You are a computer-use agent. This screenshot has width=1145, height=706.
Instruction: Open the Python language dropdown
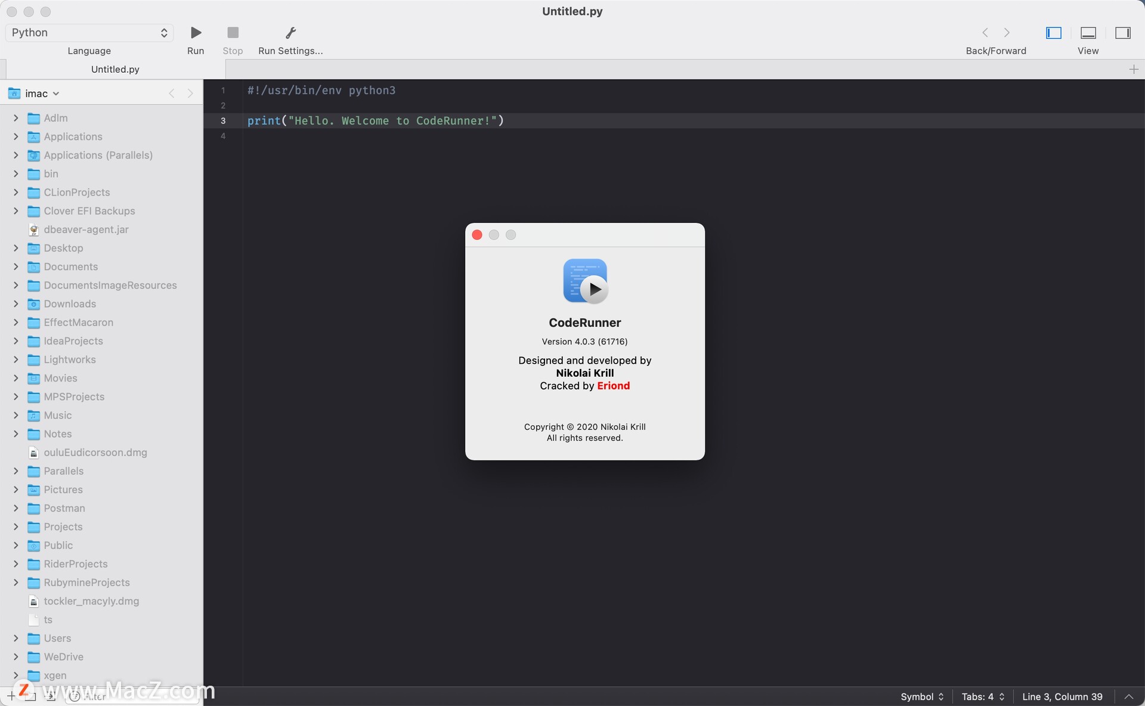[x=89, y=33]
